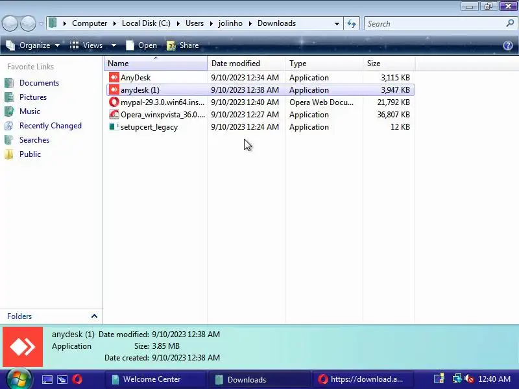Click Show Desktop quick launch icon
This screenshot has height=389, width=519.
(47, 379)
